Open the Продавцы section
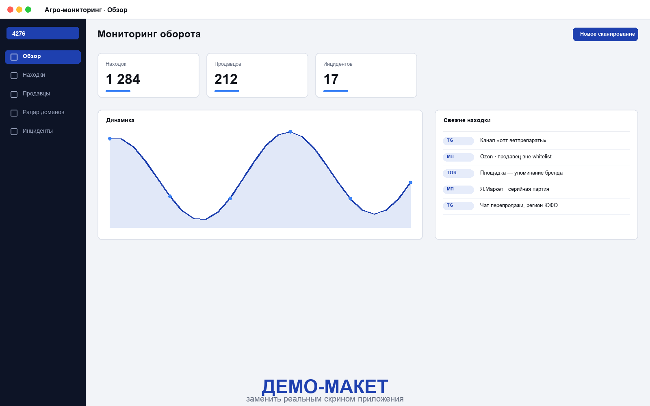Viewport: 650px width, 406px height. (x=43, y=94)
